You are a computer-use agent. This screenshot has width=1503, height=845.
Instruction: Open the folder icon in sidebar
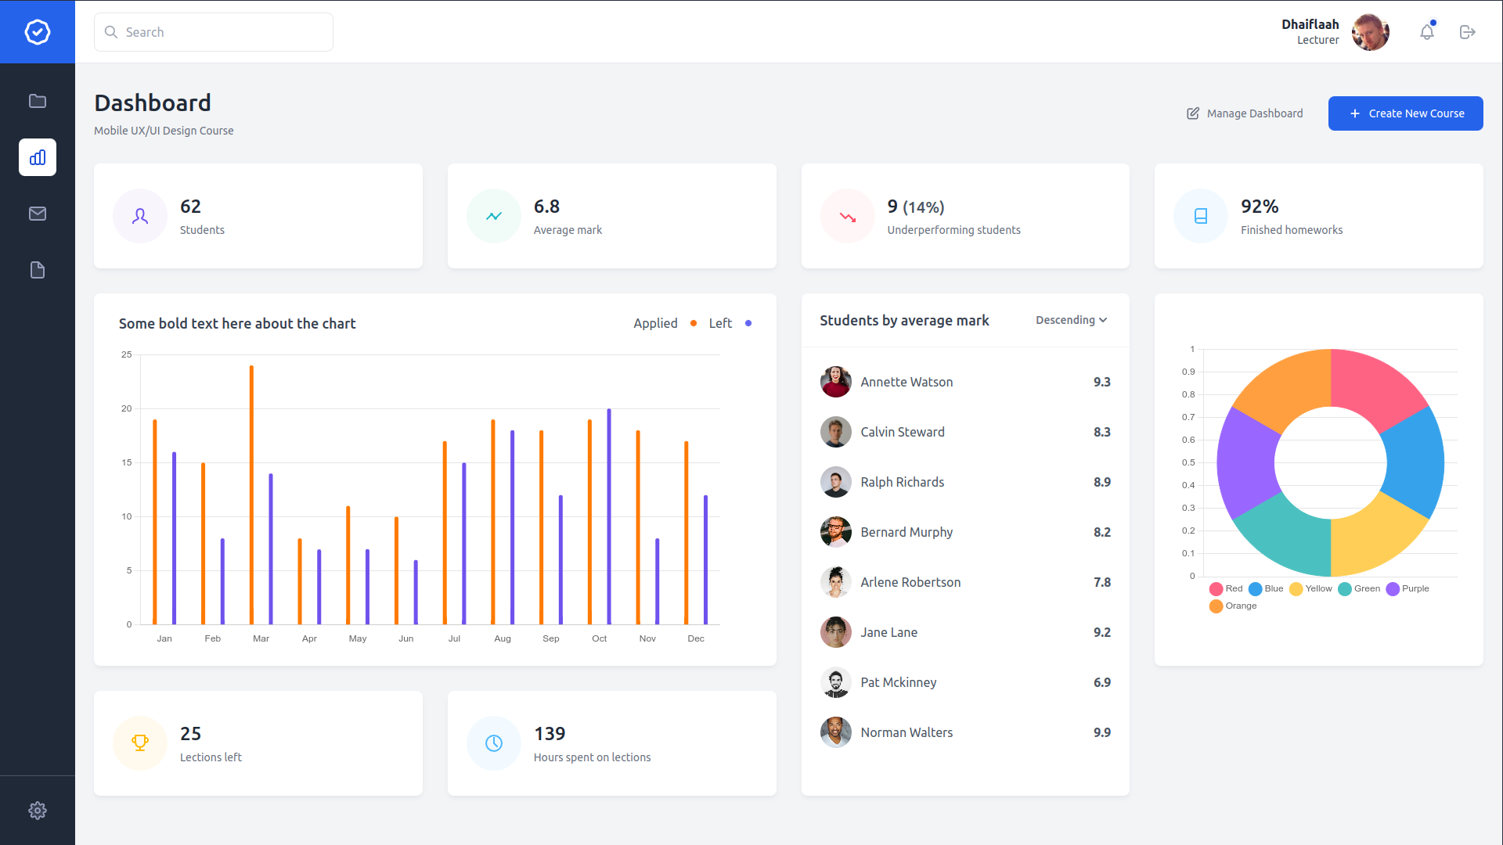[38, 101]
